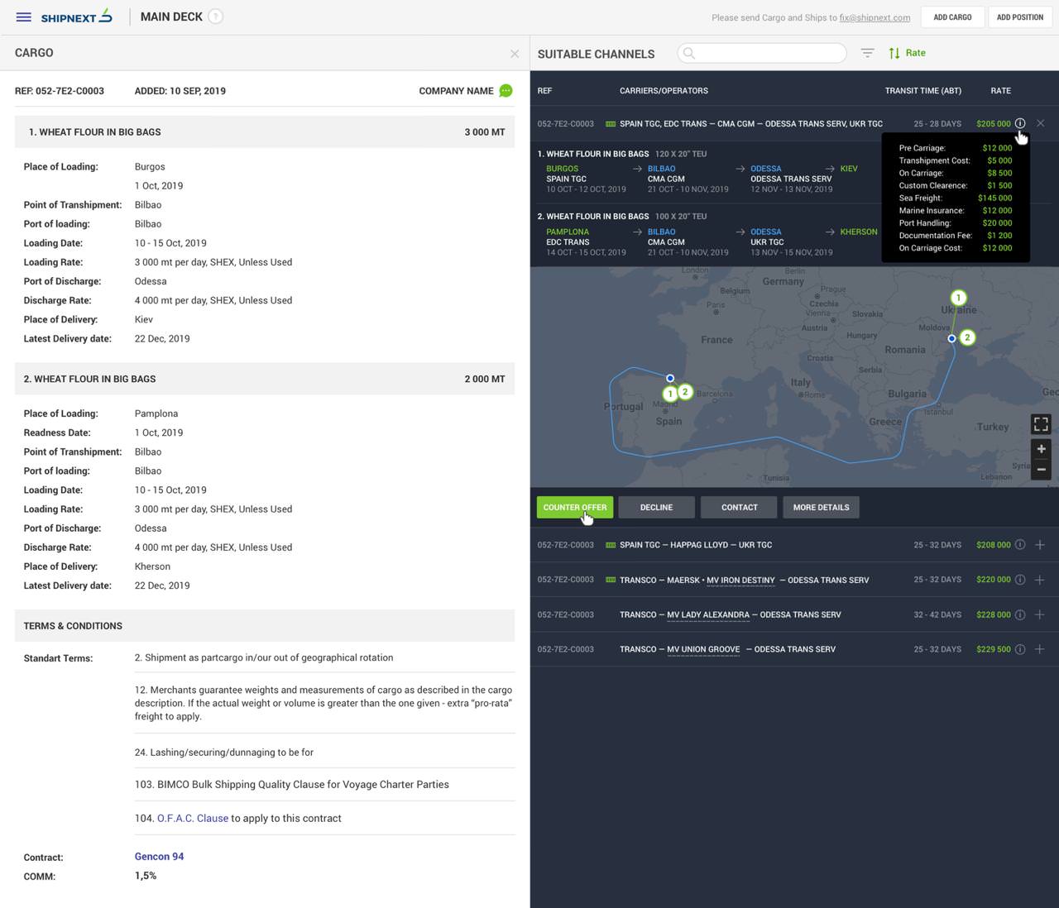
Task: Open chat with Company Name
Action: click(506, 91)
